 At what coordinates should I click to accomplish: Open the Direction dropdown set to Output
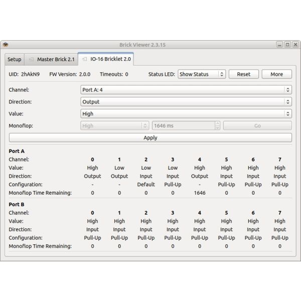coord(186,102)
